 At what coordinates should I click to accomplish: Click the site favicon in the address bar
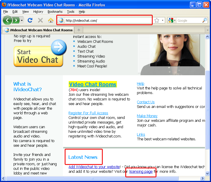click(61, 20)
